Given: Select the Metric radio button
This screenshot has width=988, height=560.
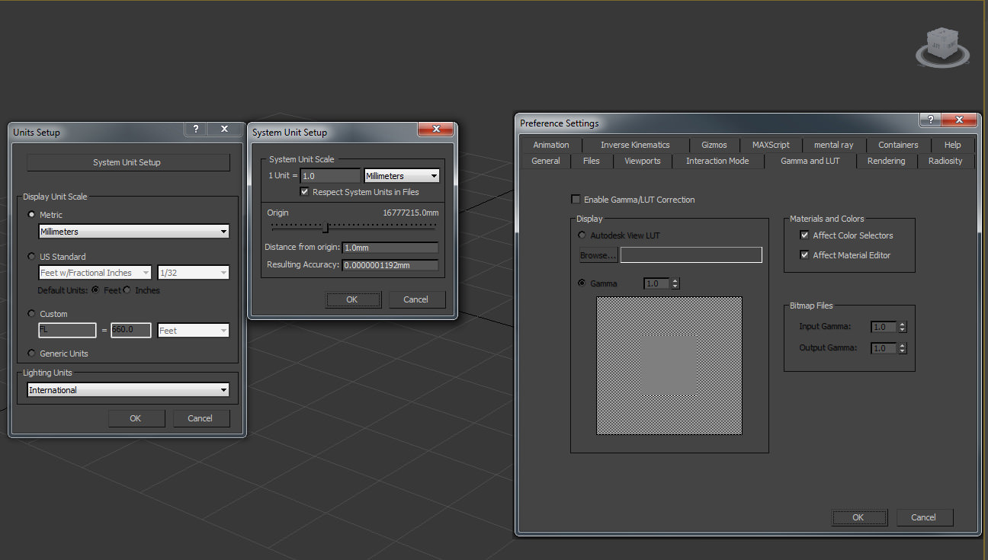Looking at the screenshot, I should pos(31,215).
